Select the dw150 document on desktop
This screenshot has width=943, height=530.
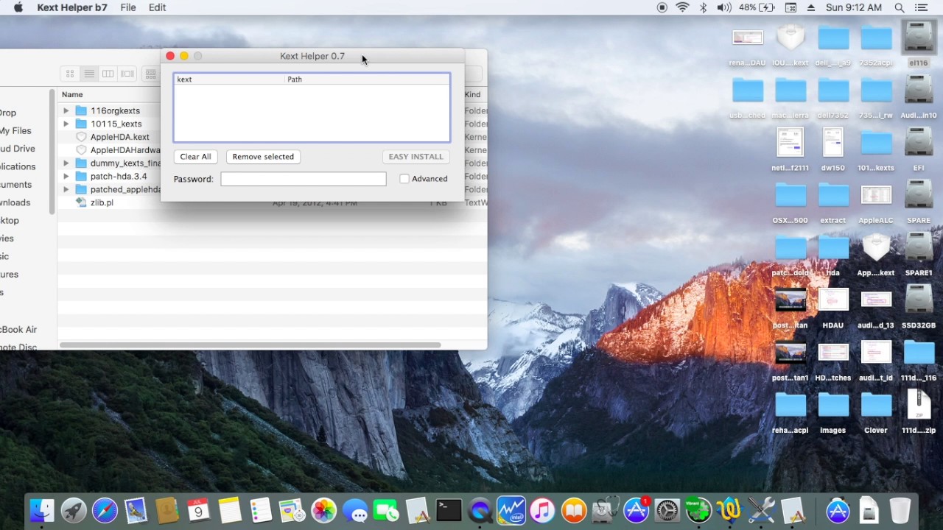click(833, 148)
